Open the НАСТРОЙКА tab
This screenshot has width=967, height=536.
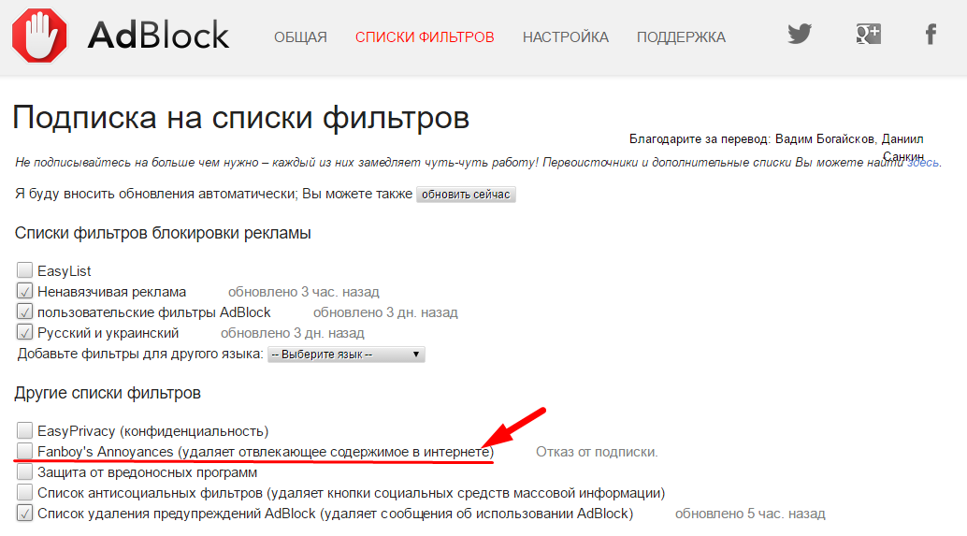click(x=566, y=37)
